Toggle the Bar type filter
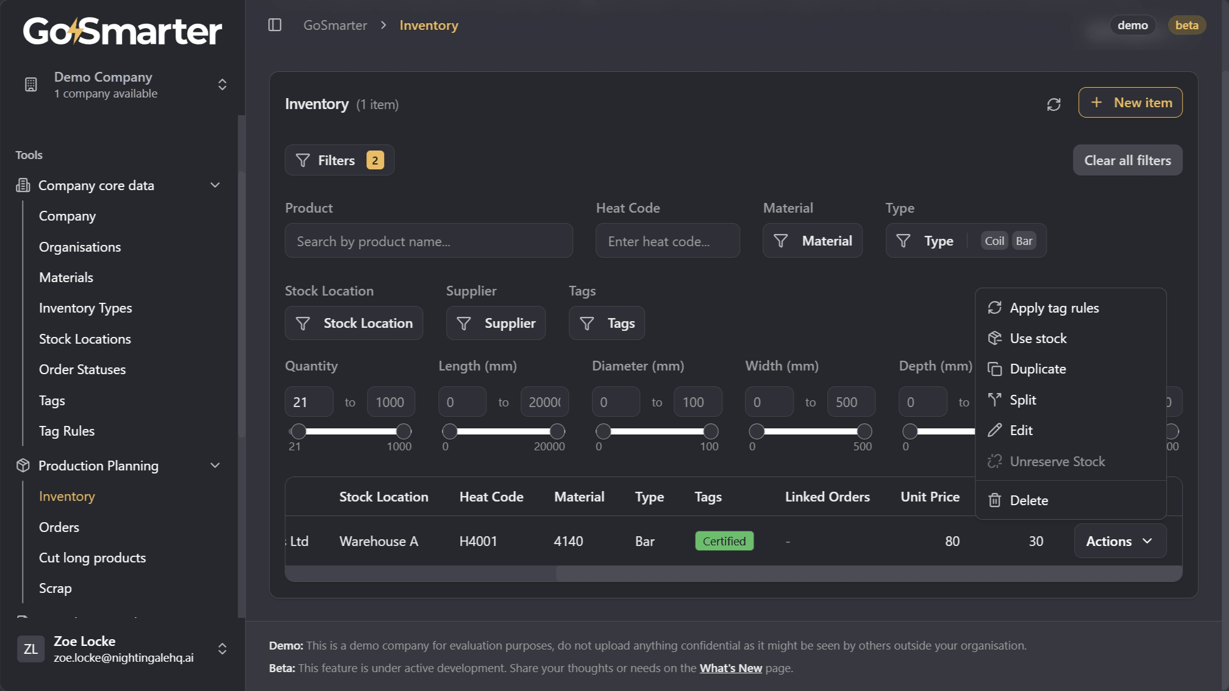This screenshot has height=691, width=1229. pos(1024,240)
